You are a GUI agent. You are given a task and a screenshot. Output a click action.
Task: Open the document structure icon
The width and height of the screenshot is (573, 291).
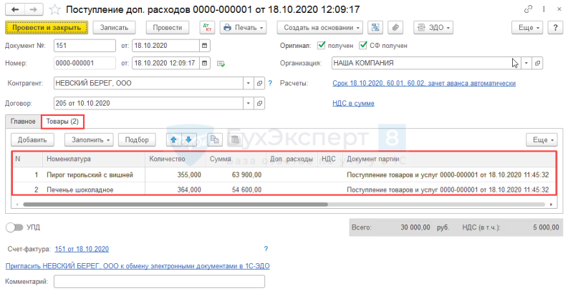(x=375, y=28)
